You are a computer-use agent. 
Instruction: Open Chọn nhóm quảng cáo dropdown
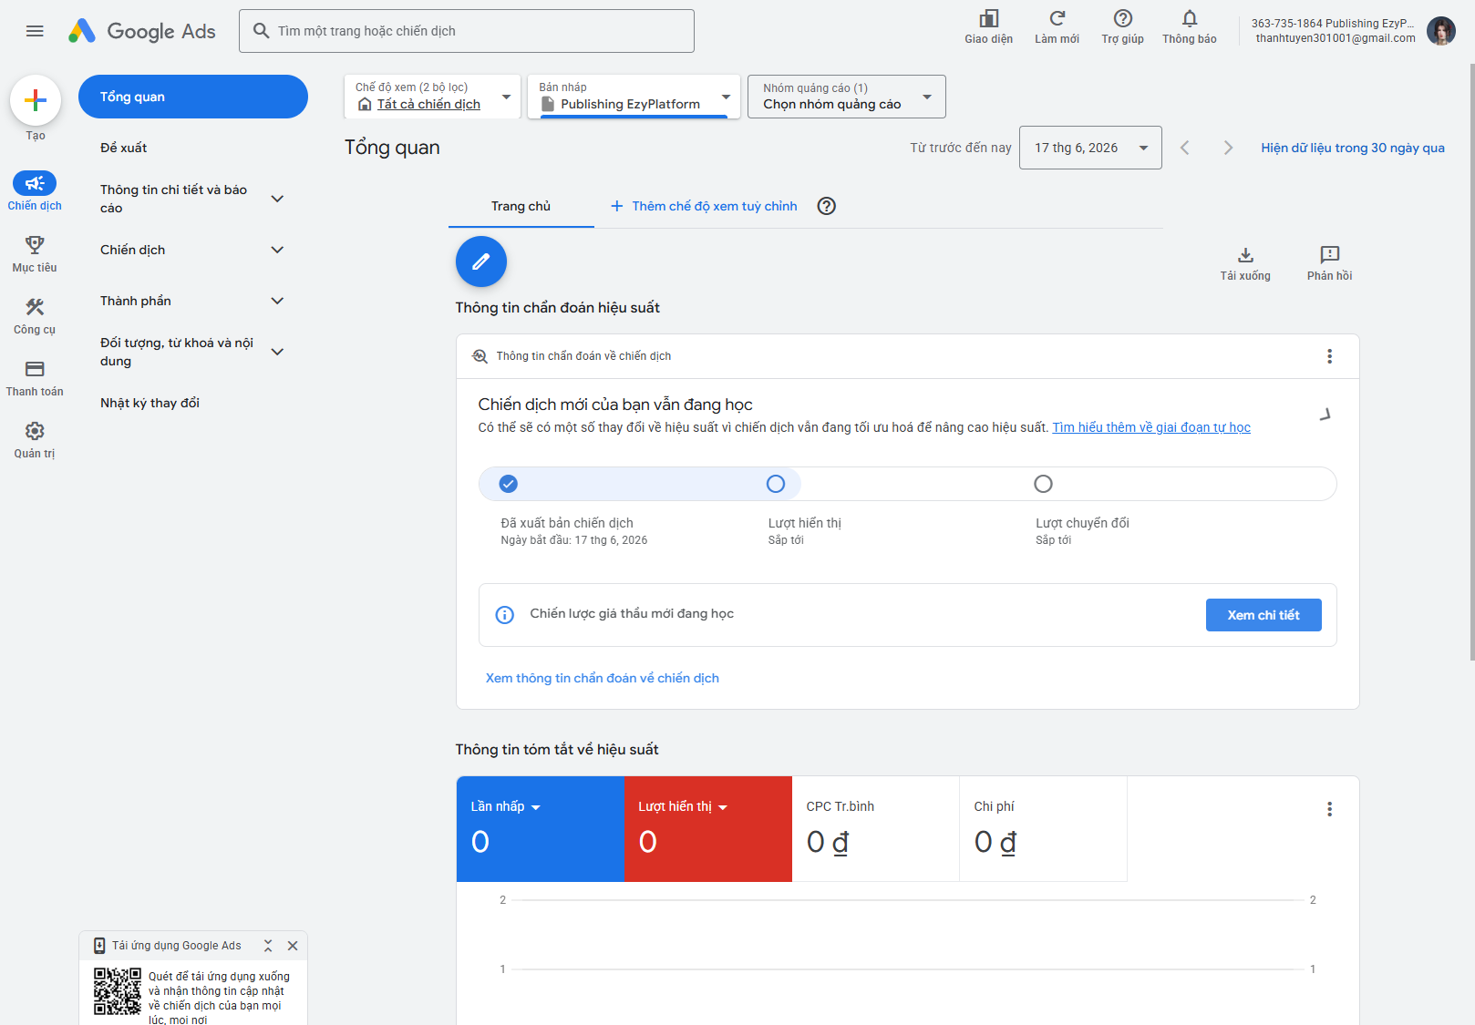coord(847,97)
